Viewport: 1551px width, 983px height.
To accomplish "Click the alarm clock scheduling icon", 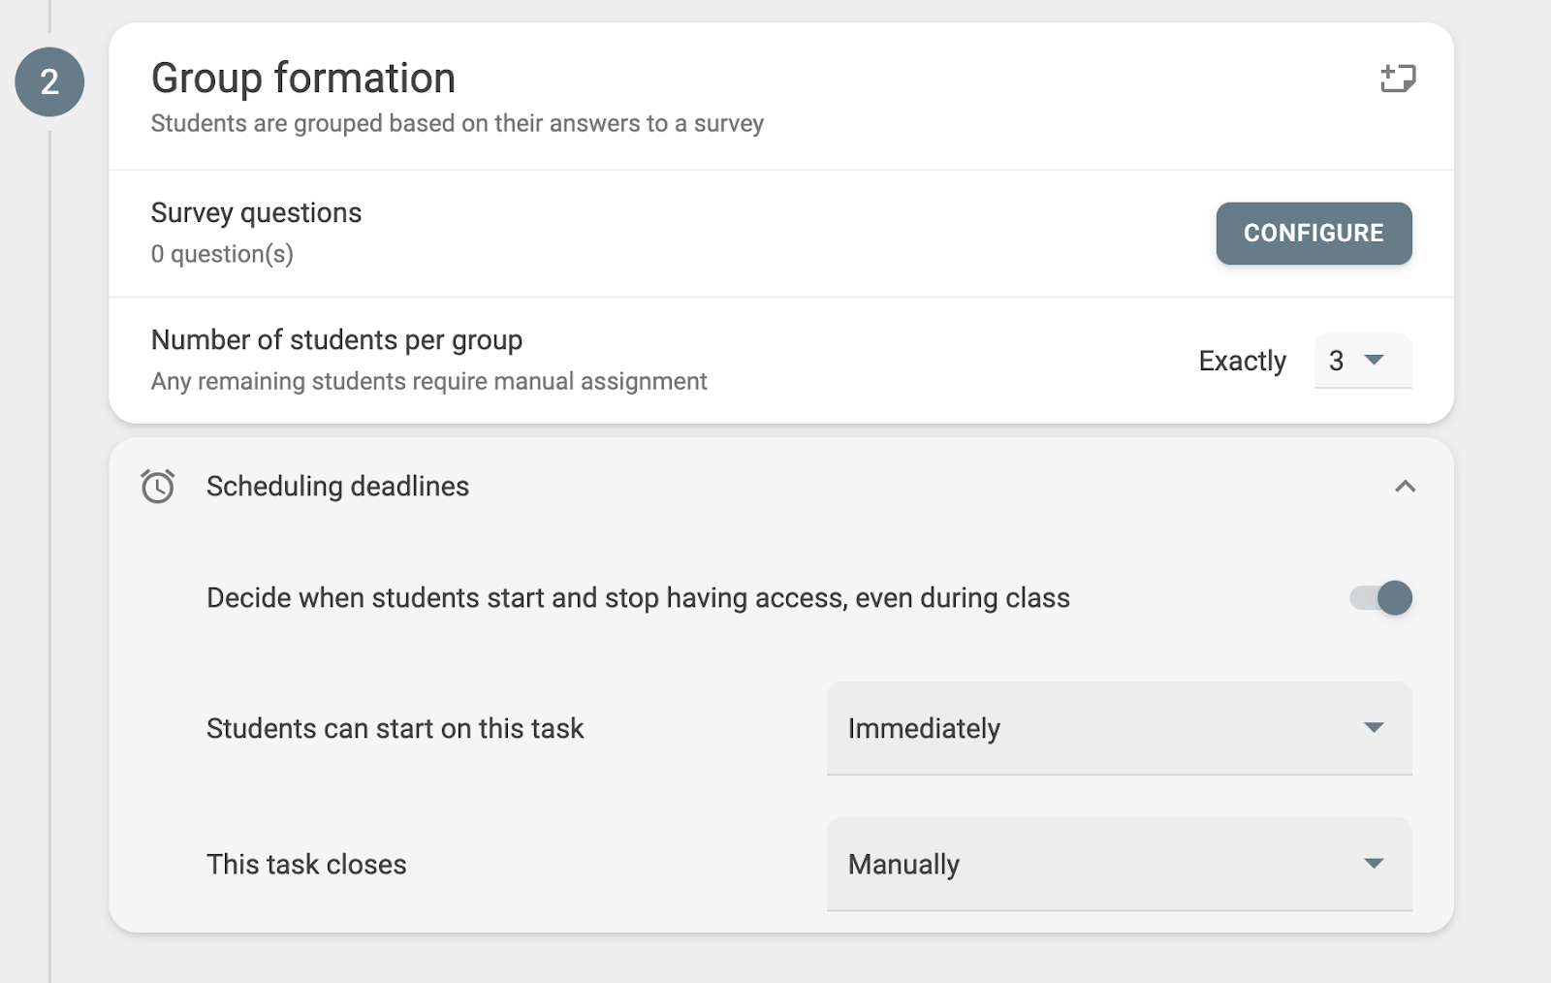I will [x=156, y=486].
